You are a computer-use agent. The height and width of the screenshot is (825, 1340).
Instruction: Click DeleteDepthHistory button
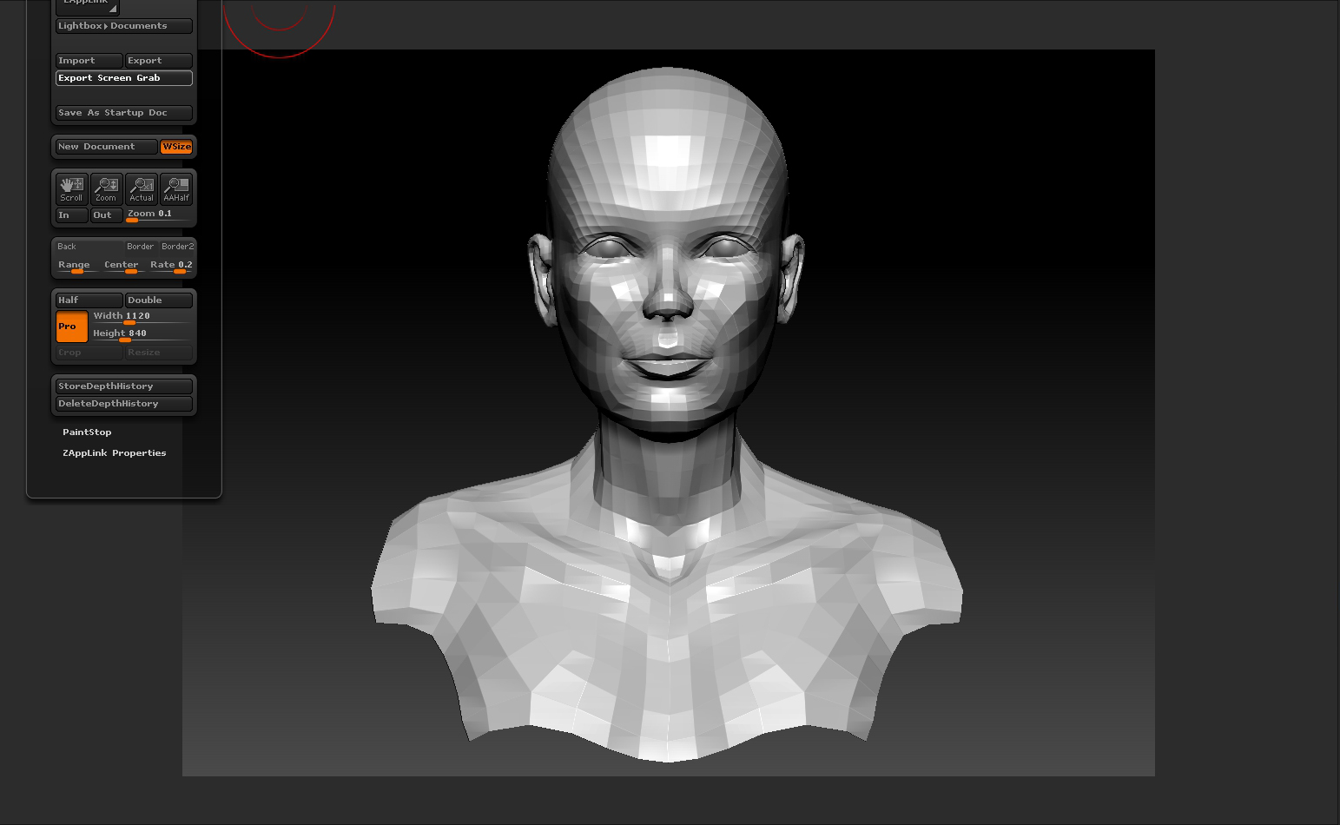coord(124,404)
